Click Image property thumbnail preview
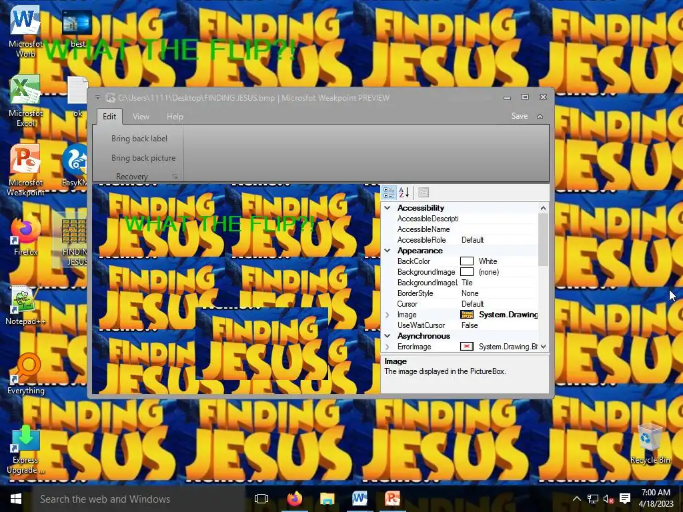The image size is (683, 512). point(467,315)
